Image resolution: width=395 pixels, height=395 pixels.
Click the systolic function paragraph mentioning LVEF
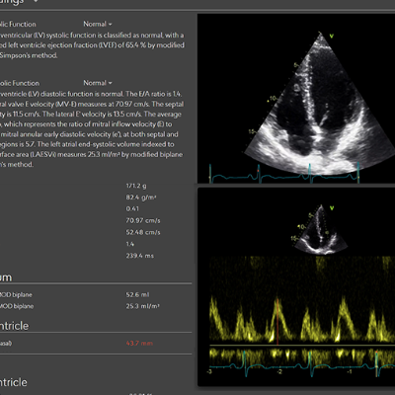pos(92,45)
